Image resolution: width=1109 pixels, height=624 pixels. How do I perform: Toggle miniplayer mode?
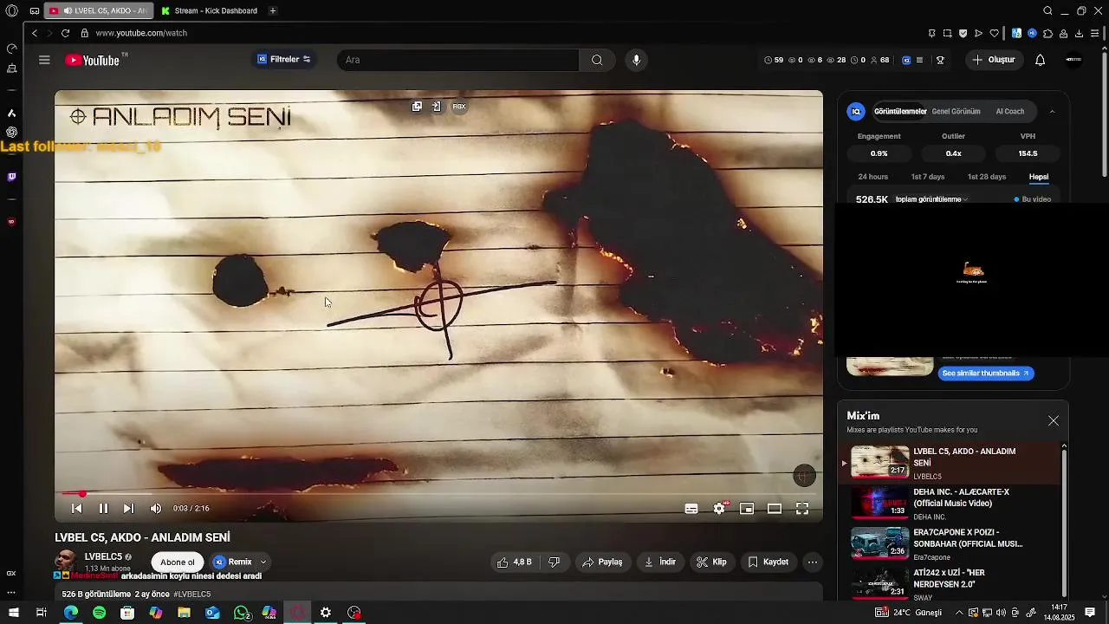coord(747,509)
